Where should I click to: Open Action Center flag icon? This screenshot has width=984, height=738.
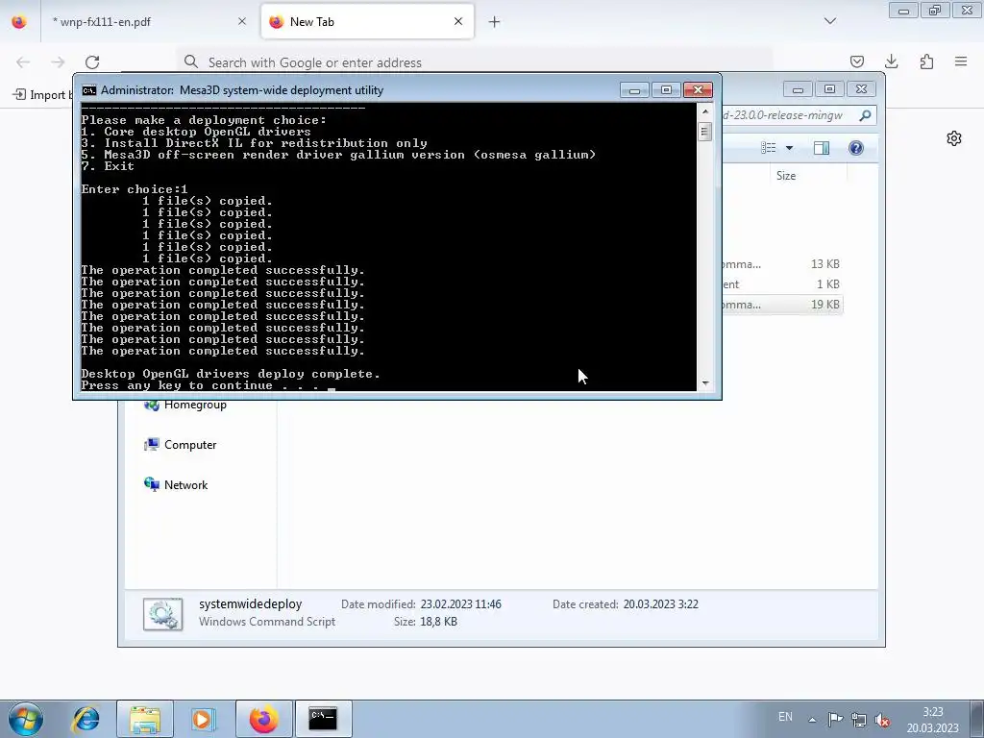coord(835,719)
